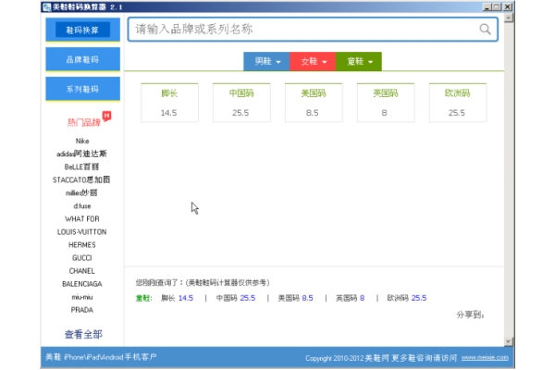The image size is (555, 370).
Task: Open the 男鞋 dropdown
Action: point(266,62)
